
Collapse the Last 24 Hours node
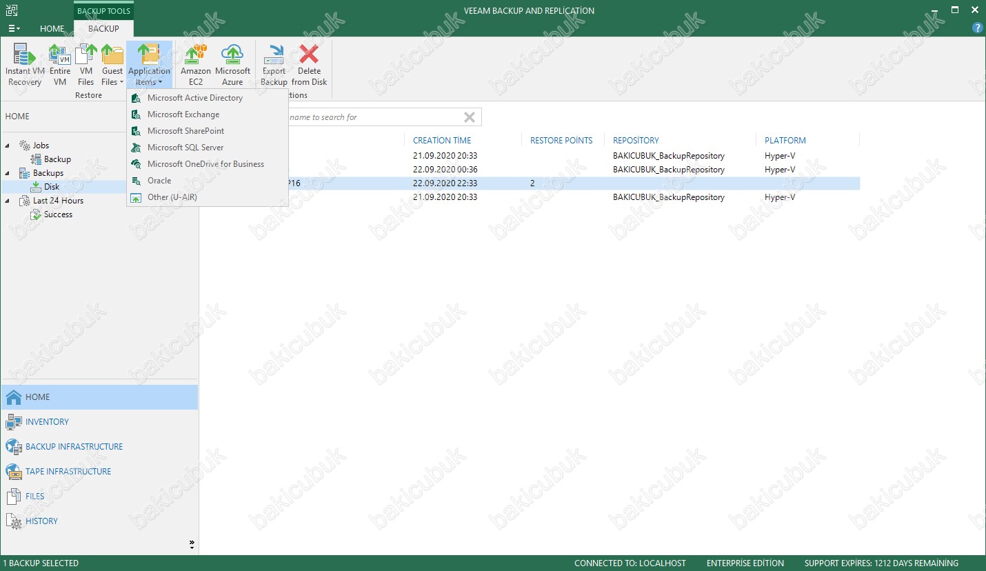8,201
